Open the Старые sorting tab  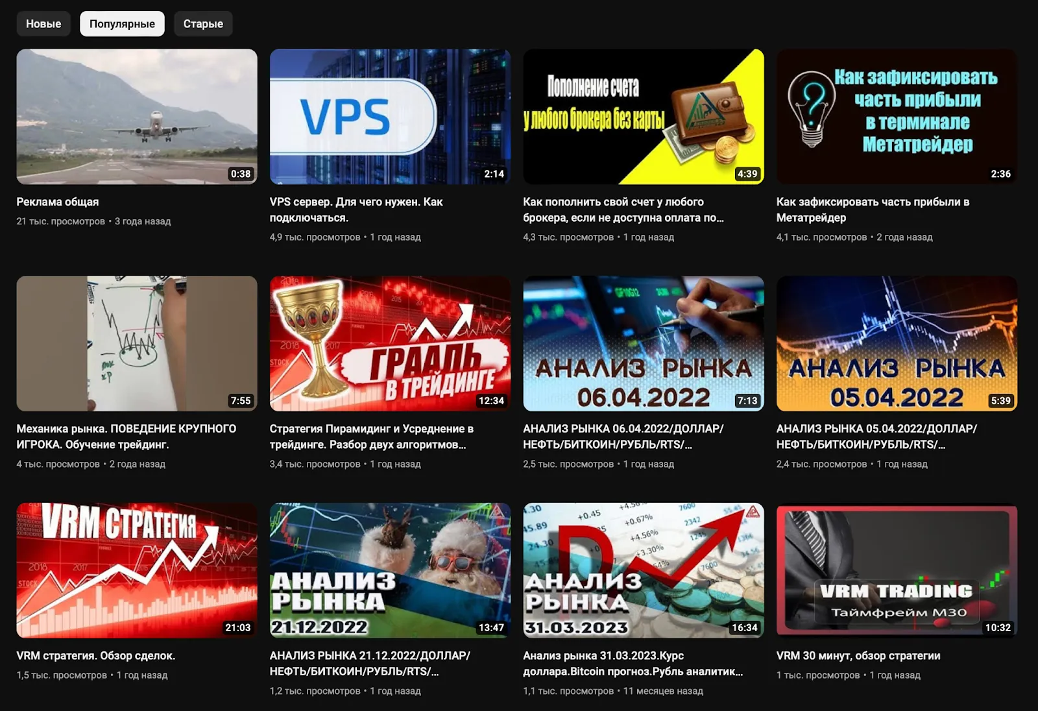[203, 24]
